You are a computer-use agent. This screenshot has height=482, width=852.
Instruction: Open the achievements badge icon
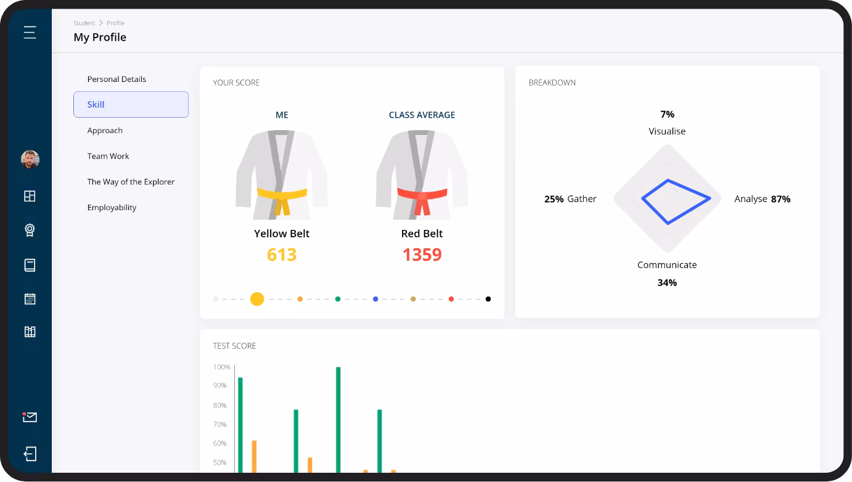click(x=30, y=230)
